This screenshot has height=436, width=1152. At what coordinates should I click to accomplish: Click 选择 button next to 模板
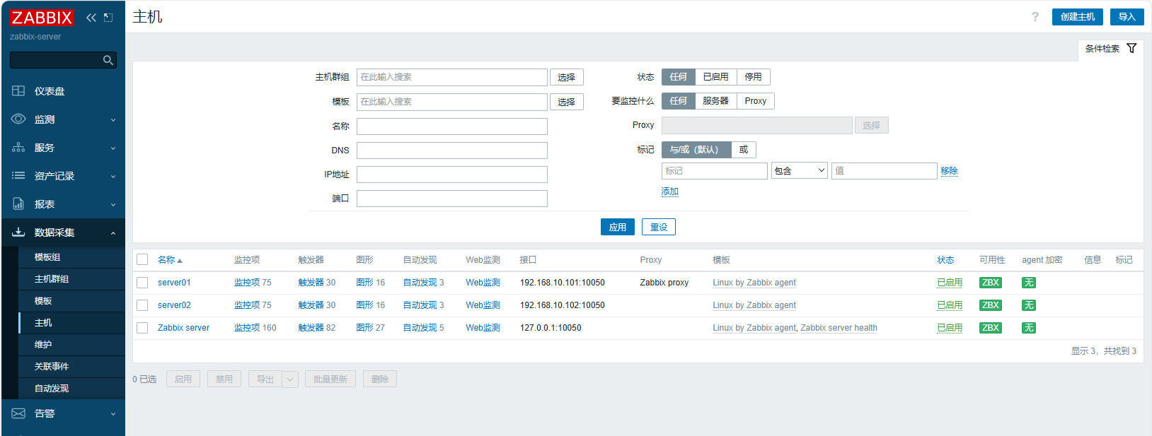567,102
